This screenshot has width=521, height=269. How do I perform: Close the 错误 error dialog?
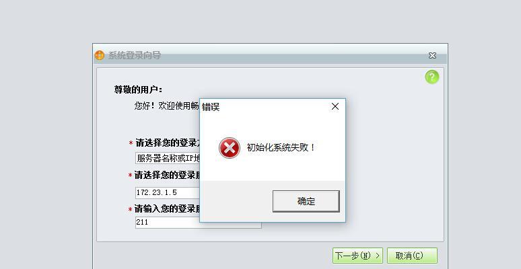pyautogui.click(x=335, y=106)
